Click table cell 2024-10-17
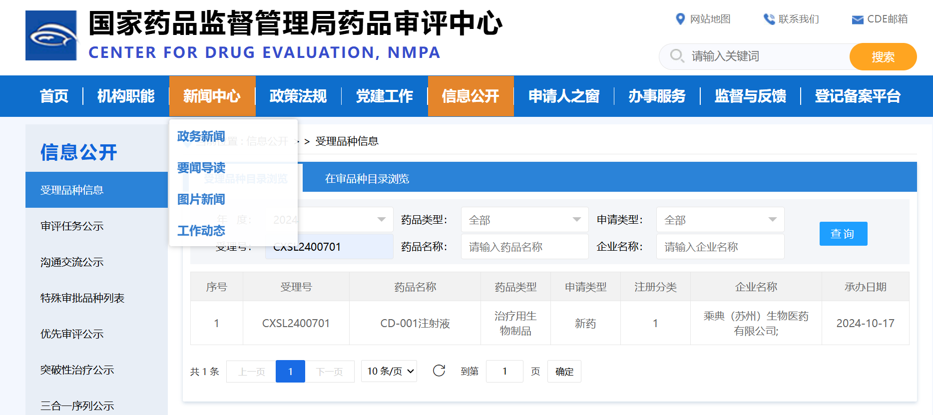 866,323
